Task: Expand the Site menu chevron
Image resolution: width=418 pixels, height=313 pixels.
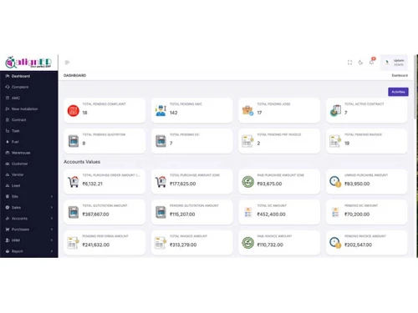Action: [52, 196]
